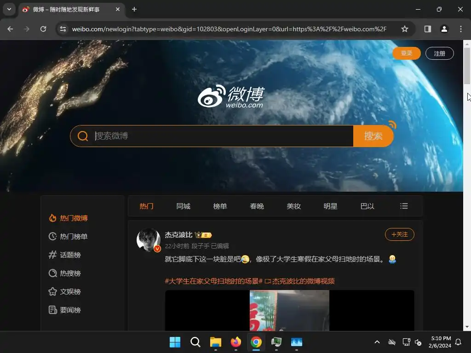Screen dimensions: 471x353
Task: Open the 春晚 tab
Action: 257,206
